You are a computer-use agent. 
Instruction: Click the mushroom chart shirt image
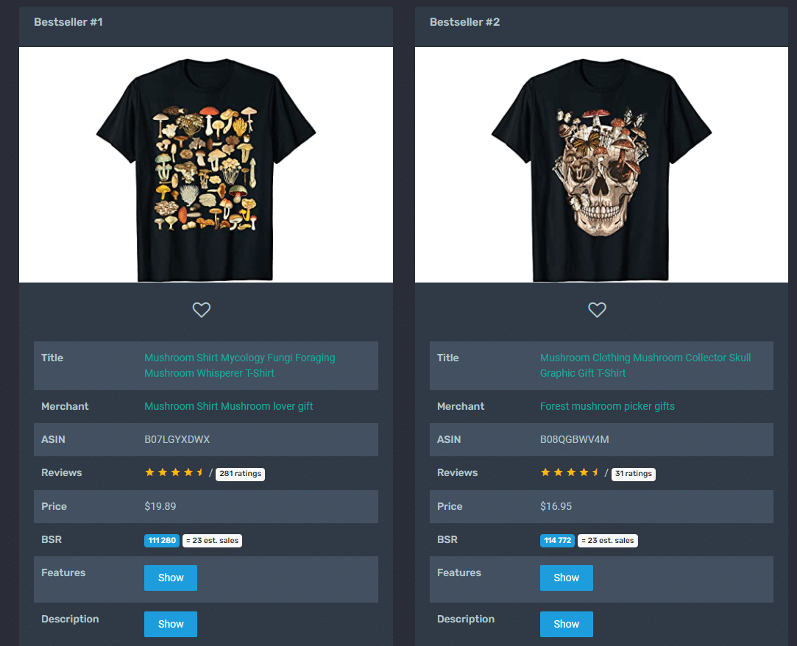206,165
